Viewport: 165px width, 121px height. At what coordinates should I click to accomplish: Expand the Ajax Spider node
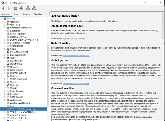click(x=5, y=22)
